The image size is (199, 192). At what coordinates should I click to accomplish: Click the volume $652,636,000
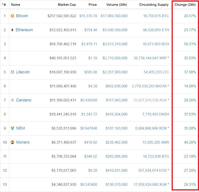pos(117,86)
